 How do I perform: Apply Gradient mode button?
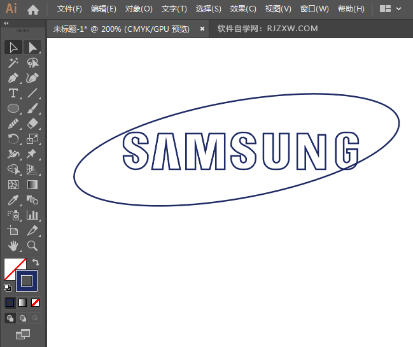23,302
